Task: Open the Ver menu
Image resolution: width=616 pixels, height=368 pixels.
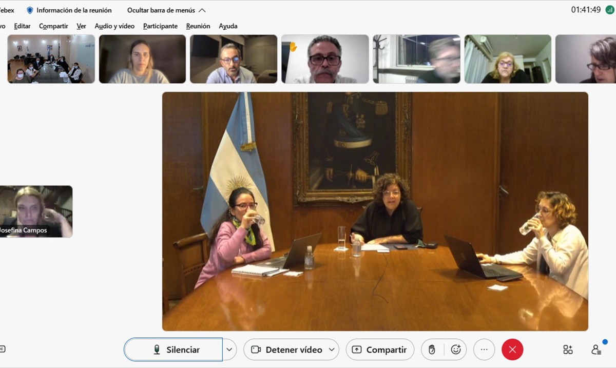Action: coord(81,26)
